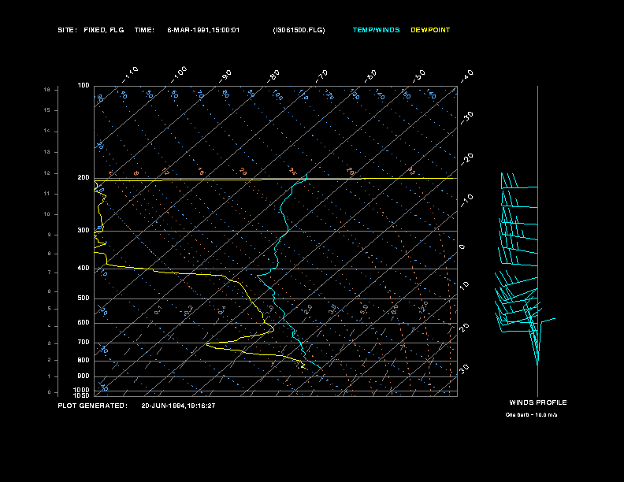This screenshot has height=482, width=624.
Task: Click the 1050 pressure level label
Action: click(82, 395)
